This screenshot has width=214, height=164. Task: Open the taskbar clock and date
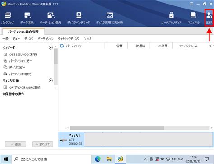click(193, 159)
